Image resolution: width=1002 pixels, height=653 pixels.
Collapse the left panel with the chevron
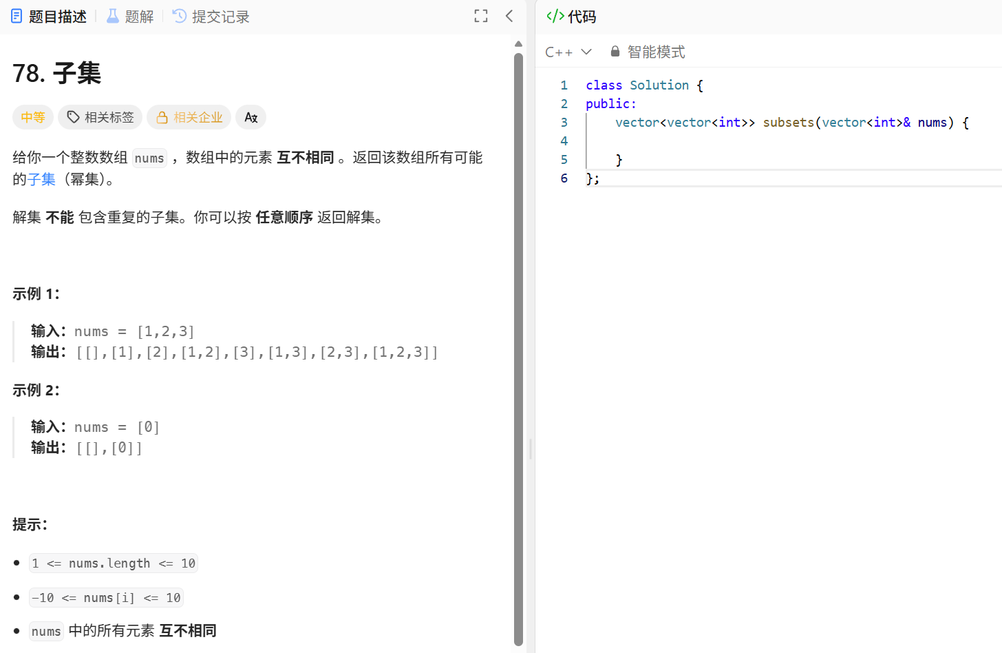point(509,16)
